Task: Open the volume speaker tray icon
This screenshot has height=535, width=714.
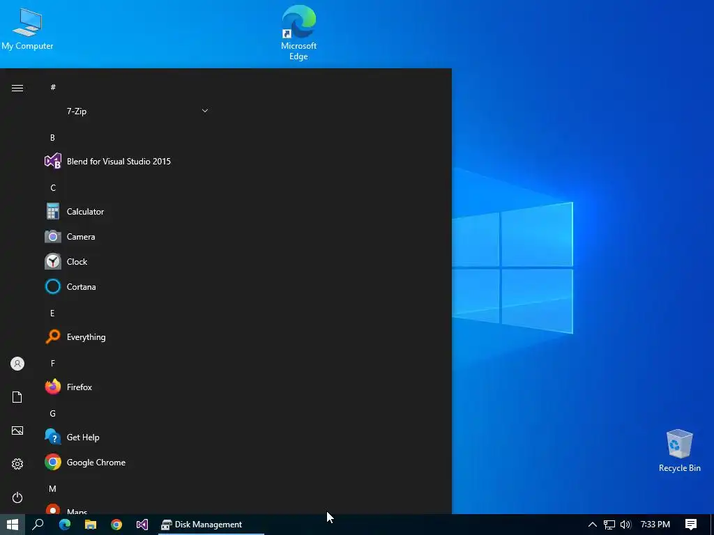Action: (625, 525)
